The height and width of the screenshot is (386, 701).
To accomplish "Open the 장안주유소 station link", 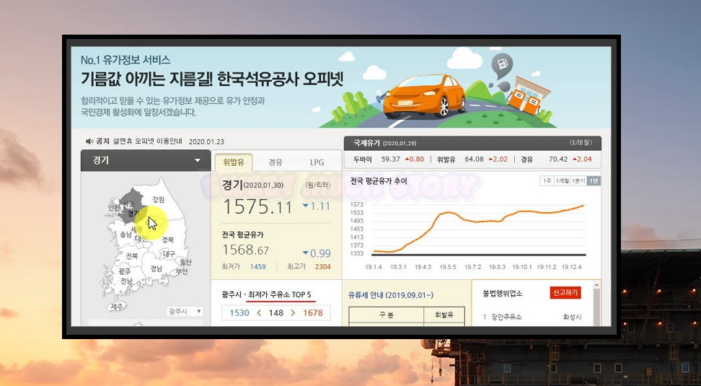I will 506,317.
